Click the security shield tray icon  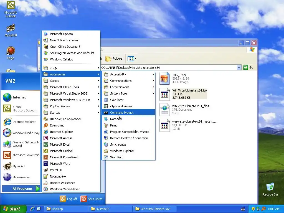[x=253, y=209]
